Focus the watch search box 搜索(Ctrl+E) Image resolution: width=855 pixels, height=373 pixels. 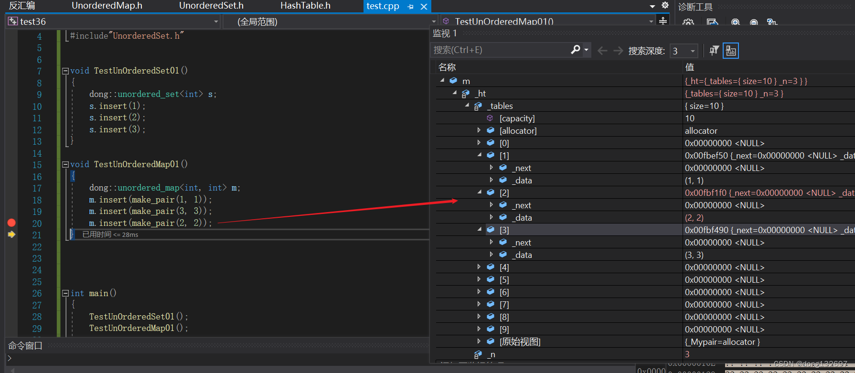click(499, 50)
